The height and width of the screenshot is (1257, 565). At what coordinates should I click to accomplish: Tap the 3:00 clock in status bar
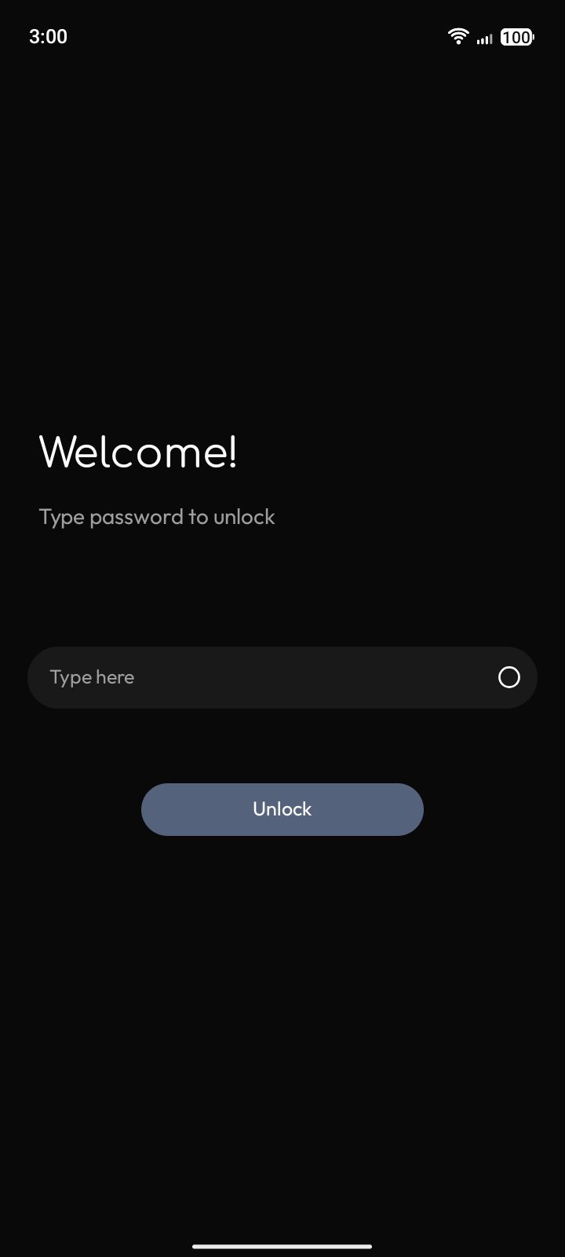click(x=48, y=37)
